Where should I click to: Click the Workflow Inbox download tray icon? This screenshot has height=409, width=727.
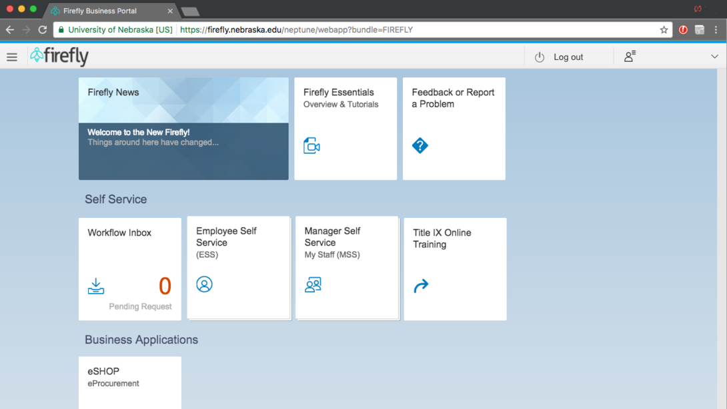[x=96, y=286]
